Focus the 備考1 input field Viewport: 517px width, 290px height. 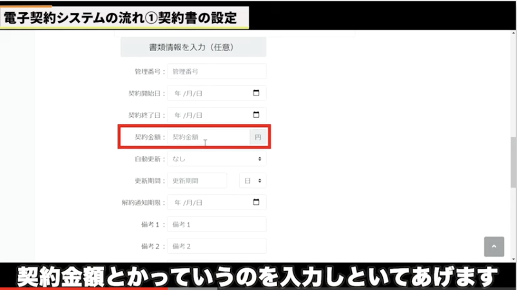217,224
